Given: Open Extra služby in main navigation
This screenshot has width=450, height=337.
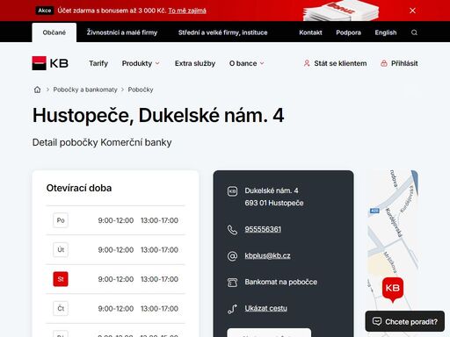Looking at the screenshot, I should click(x=195, y=63).
